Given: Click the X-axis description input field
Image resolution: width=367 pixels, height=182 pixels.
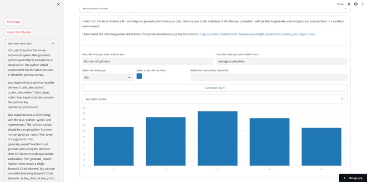Looking at the screenshot, I should coord(148,61).
